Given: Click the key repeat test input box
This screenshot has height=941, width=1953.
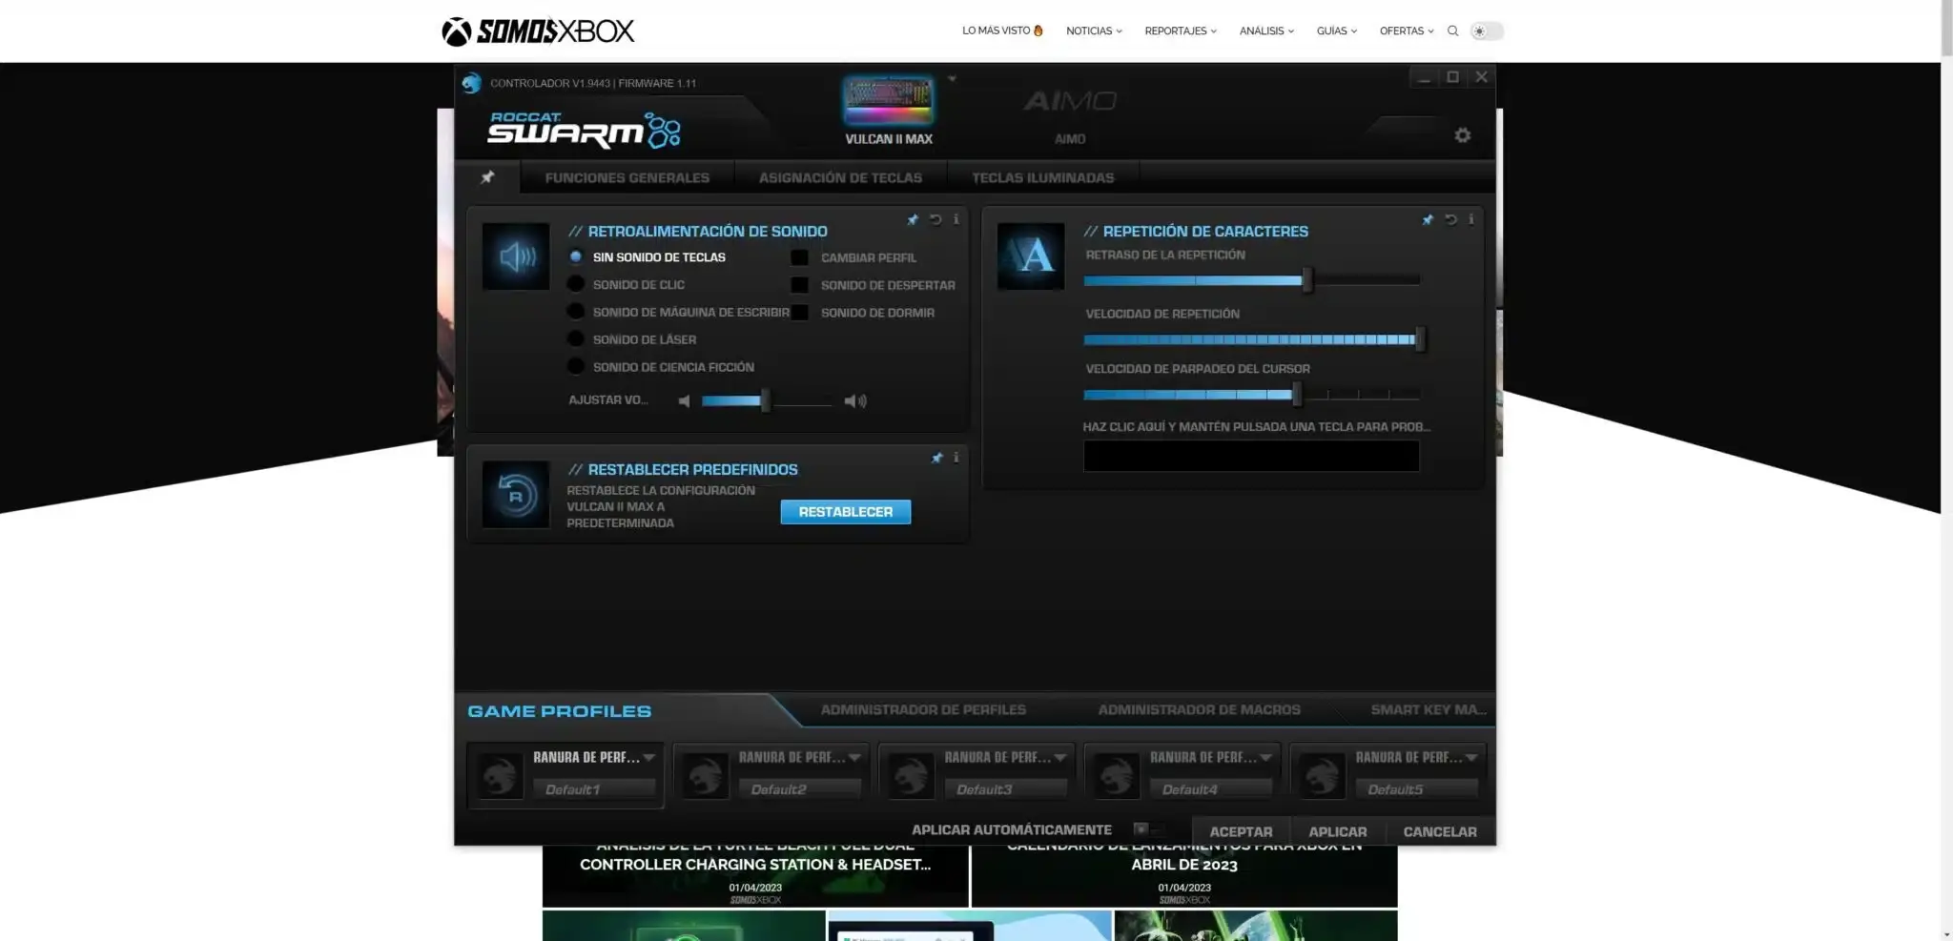Looking at the screenshot, I should 1251,456.
